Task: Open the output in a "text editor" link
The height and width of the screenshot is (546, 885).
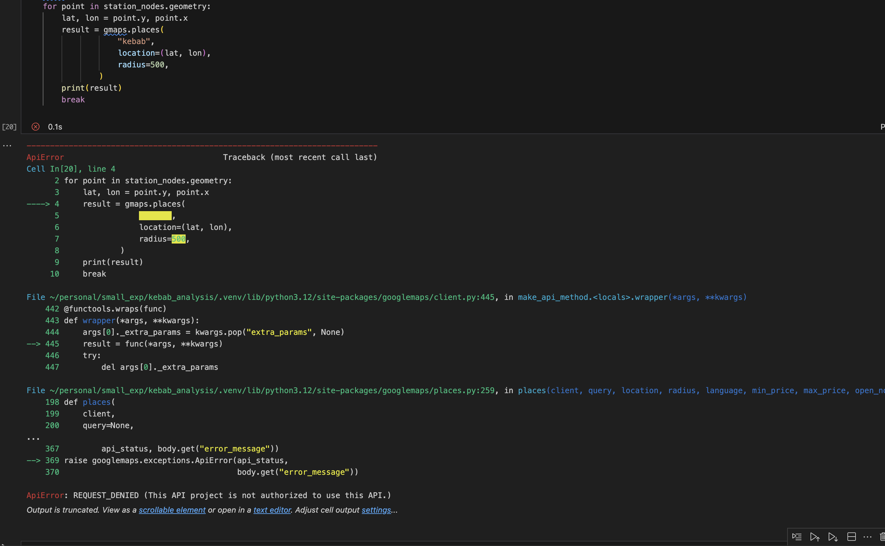Action: [272, 510]
